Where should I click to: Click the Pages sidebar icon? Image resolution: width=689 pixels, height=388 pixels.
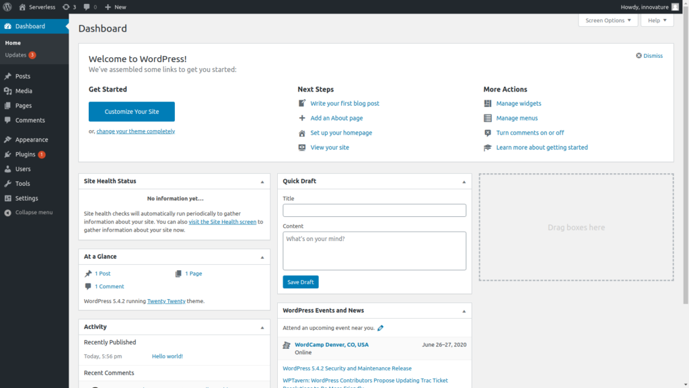tap(8, 106)
